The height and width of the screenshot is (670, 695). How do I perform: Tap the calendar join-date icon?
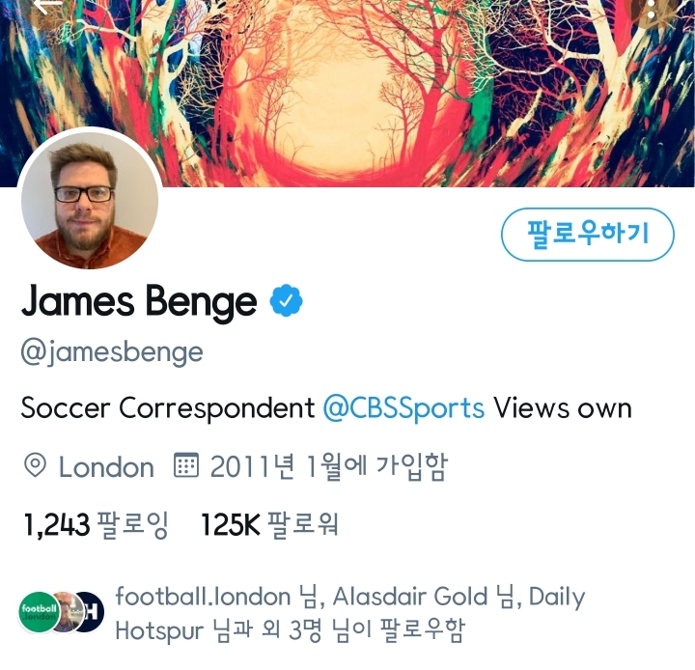185,464
